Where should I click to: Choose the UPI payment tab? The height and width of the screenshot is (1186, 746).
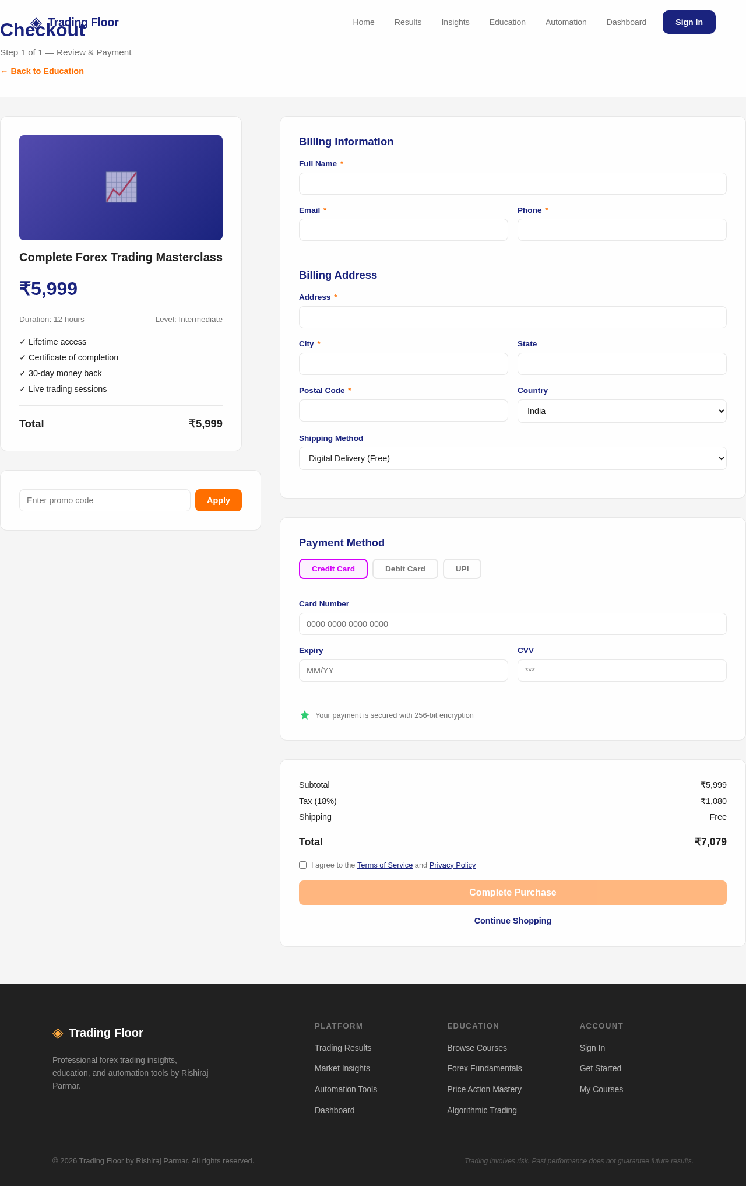(x=462, y=569)
